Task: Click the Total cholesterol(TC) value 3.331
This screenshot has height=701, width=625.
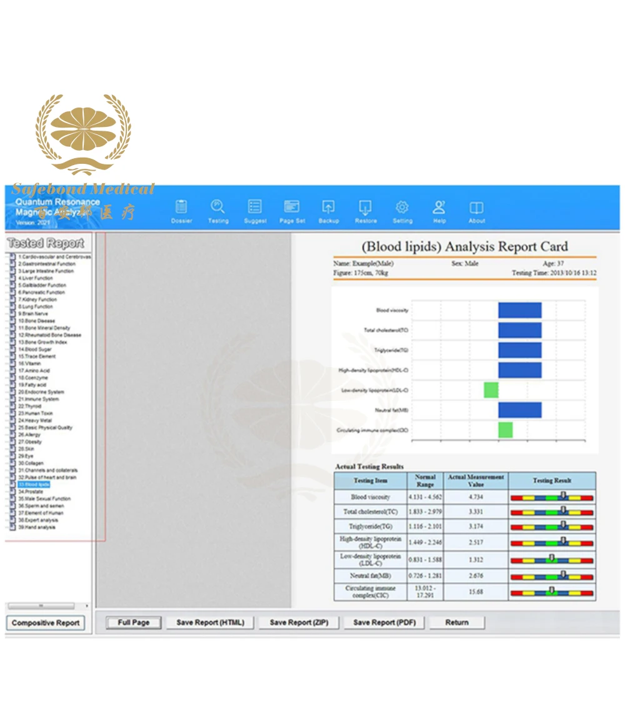Action: coord(476,512)
